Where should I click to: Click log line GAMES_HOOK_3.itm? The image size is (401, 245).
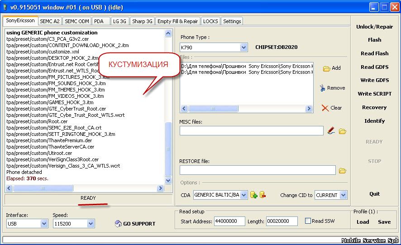(50, 102)
